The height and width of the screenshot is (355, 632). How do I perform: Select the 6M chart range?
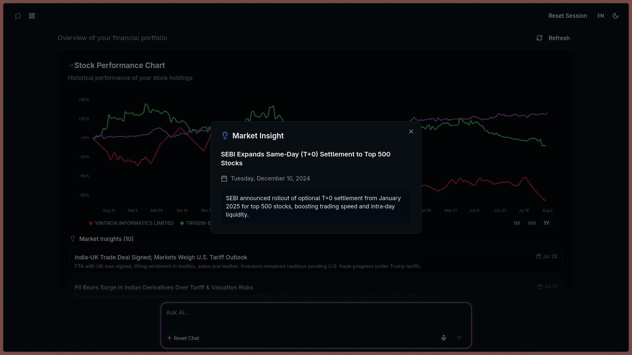coord(532,223)
